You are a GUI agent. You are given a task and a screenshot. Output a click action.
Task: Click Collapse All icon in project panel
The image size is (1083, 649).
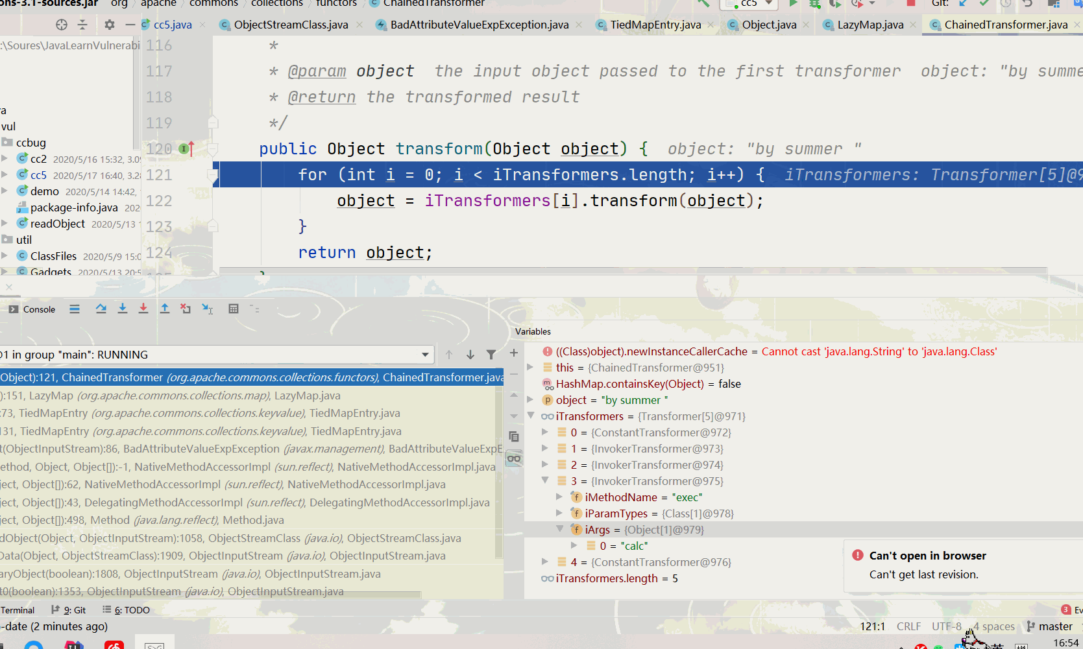pyautogui.click(x=82, y=25)
